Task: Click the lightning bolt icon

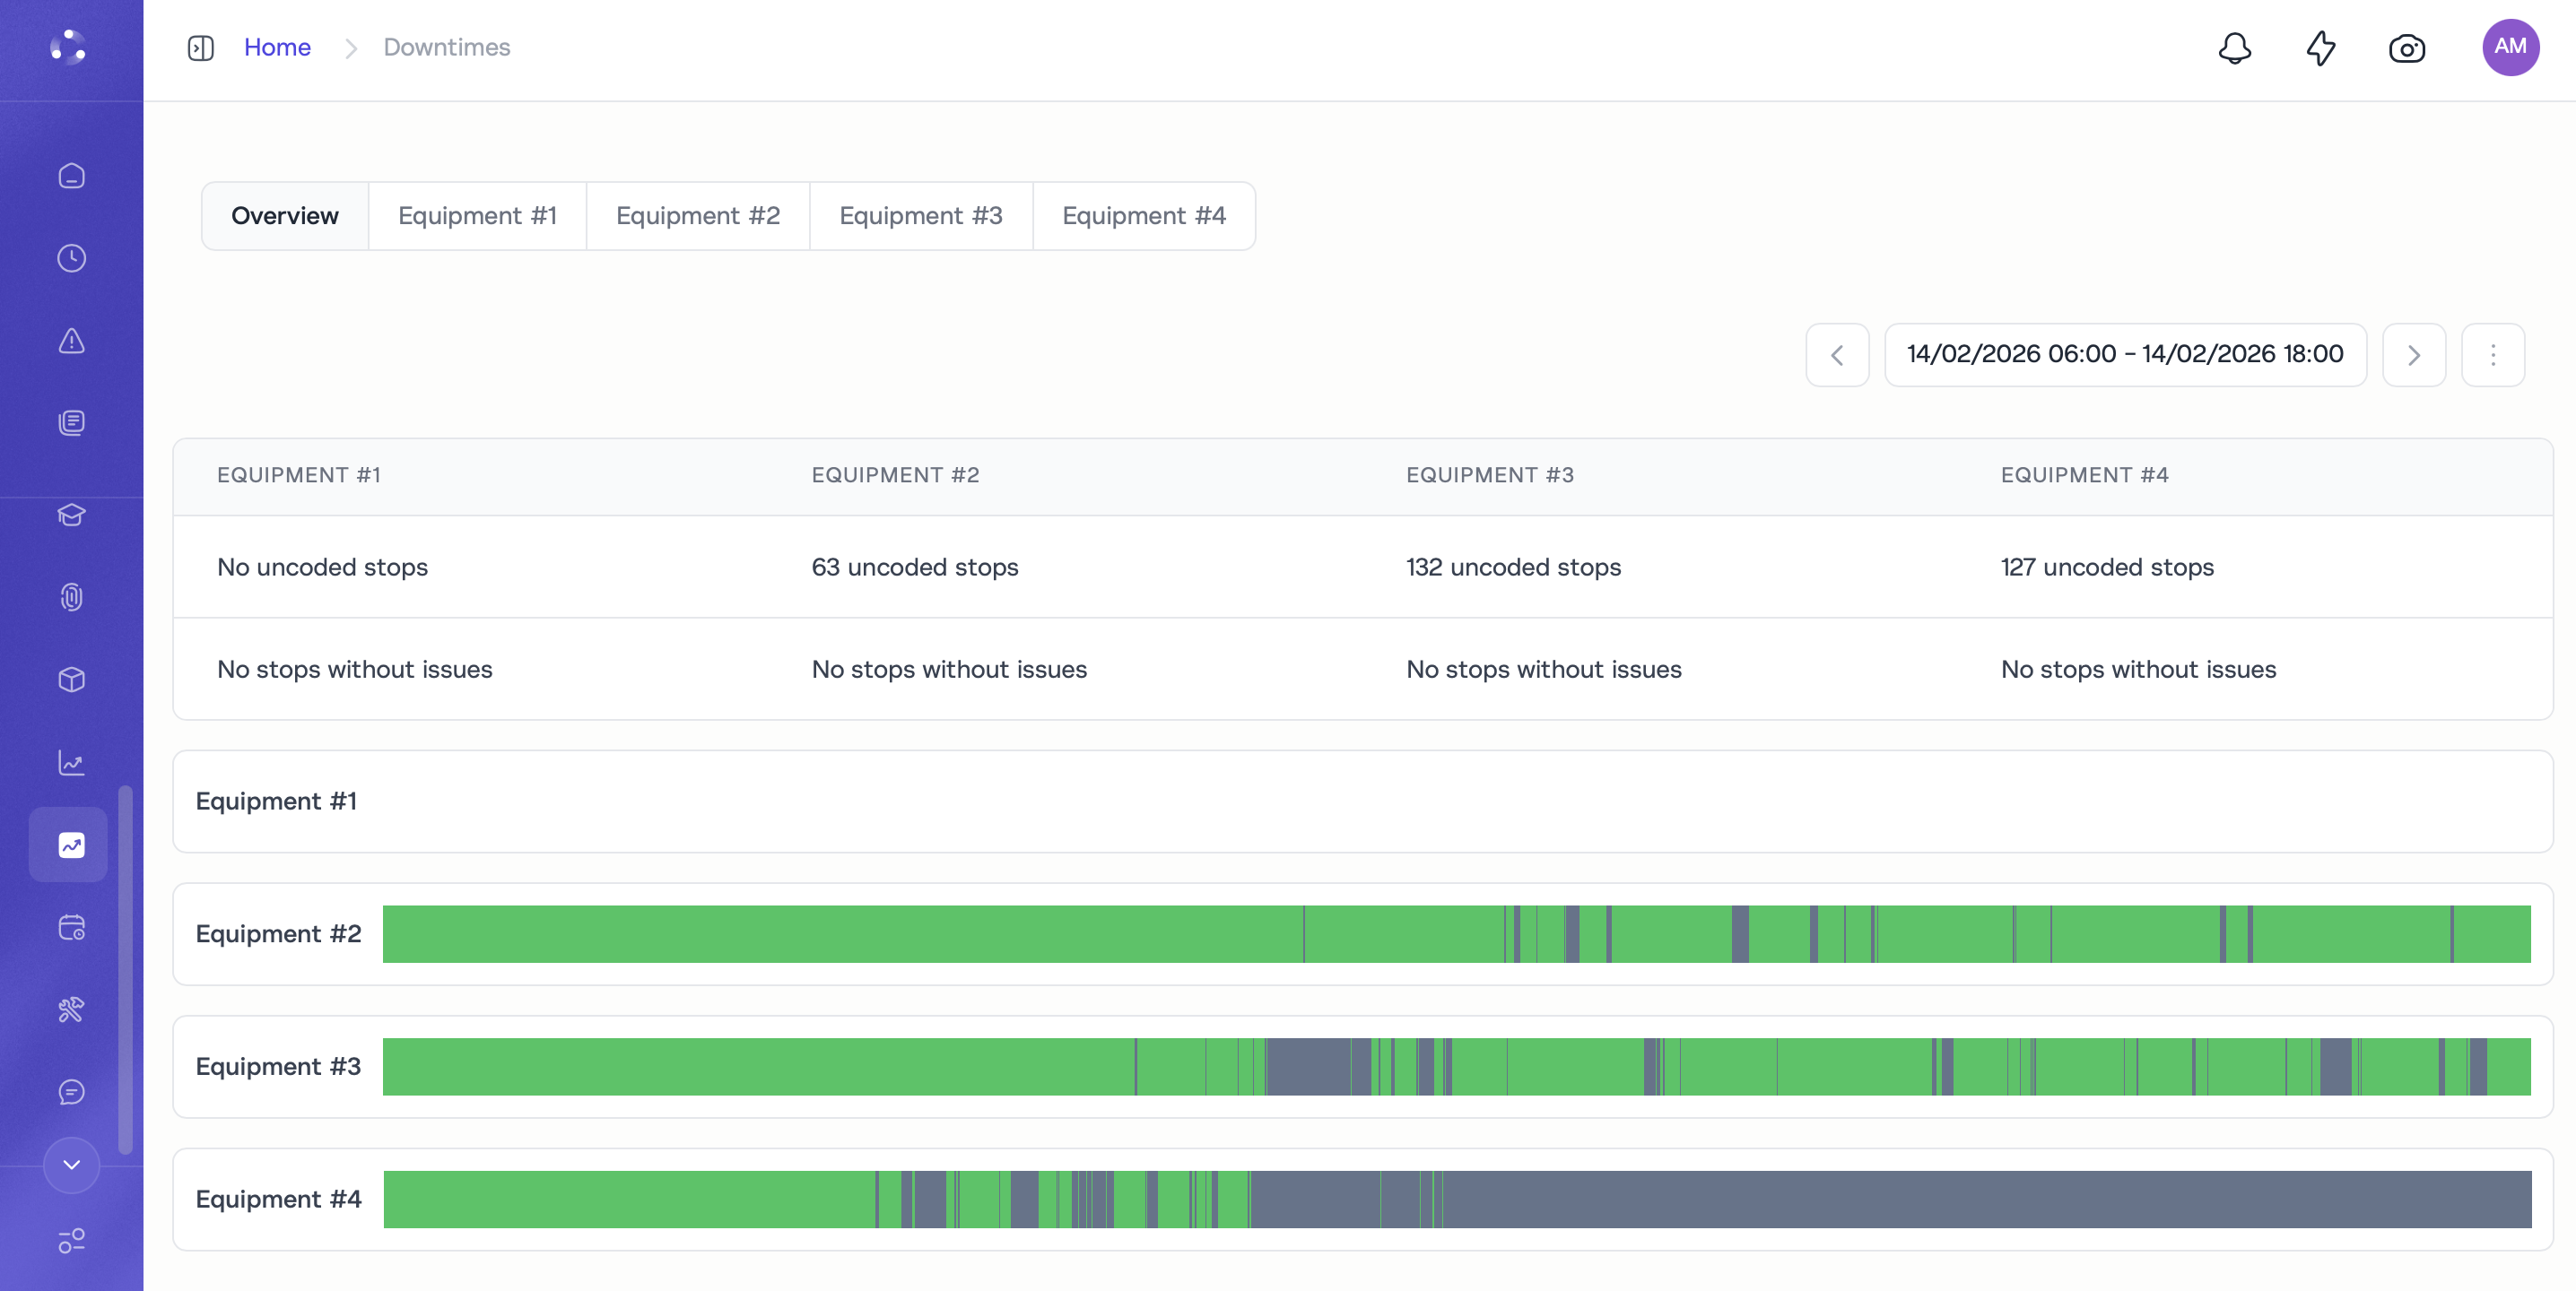Action: [2320, 48]
